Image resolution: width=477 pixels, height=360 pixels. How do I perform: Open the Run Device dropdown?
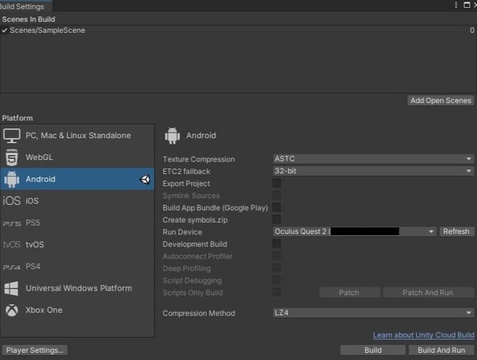pos(353,232)
